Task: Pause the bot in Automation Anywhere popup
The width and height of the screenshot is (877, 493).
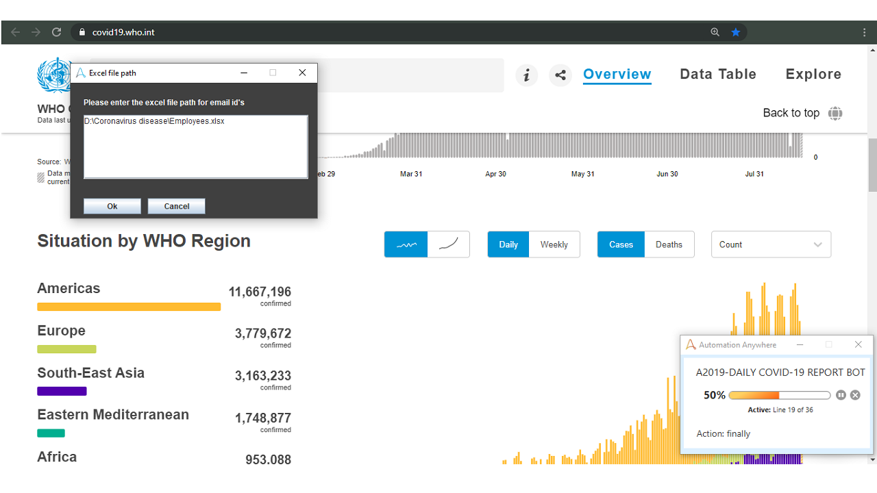Action: [841, 395]
